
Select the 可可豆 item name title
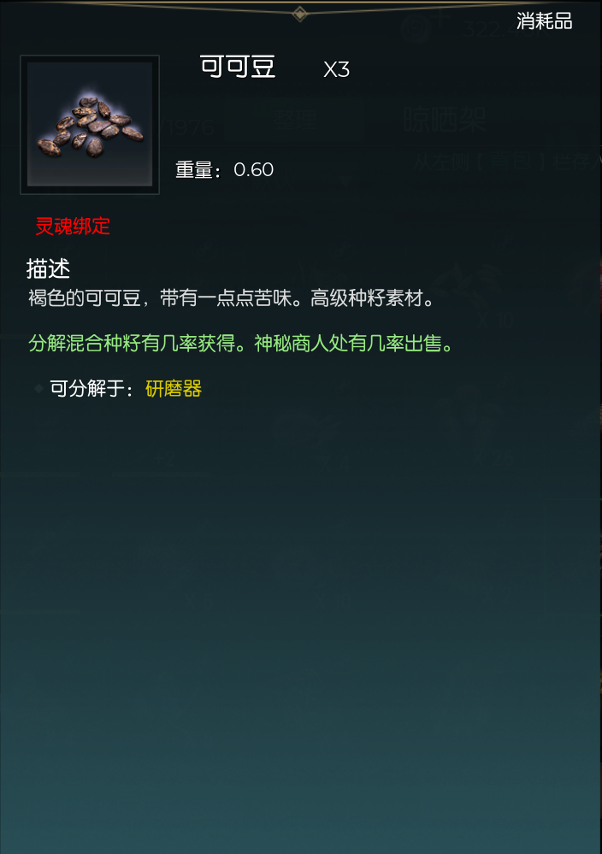pos(238,67)
